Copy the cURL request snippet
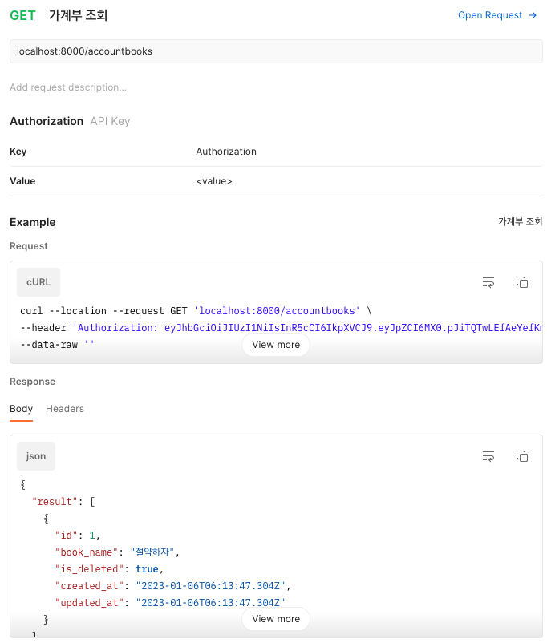Image resolution: width=547 pixels, height=643 pixels. tap(522, 282)
